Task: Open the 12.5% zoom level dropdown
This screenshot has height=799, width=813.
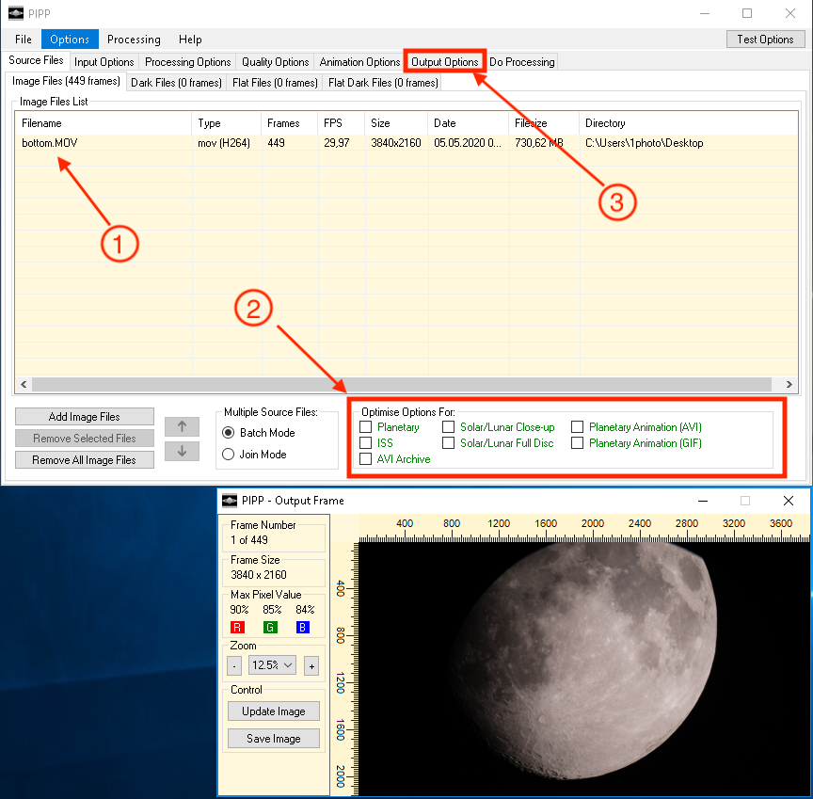Action: tap(272, 665)
